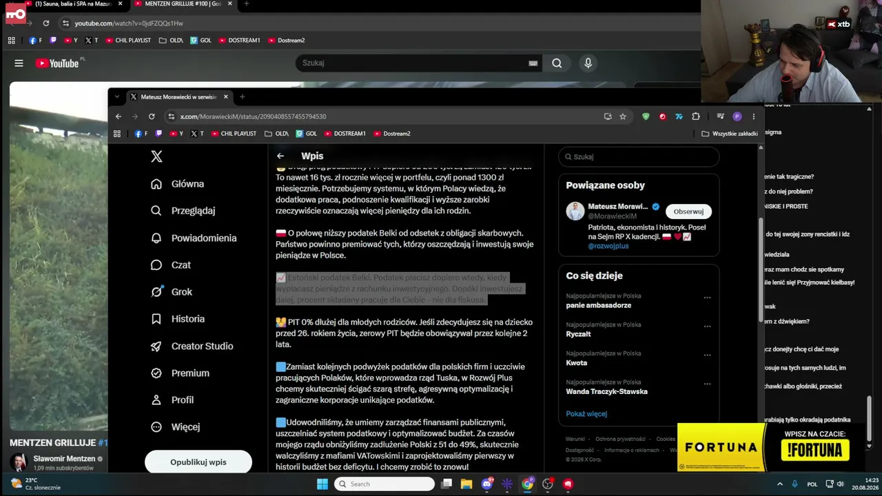882x496 pixels.
Task: Open the YouTube hamburger guide menu
Action: click(x=19, y=63)
